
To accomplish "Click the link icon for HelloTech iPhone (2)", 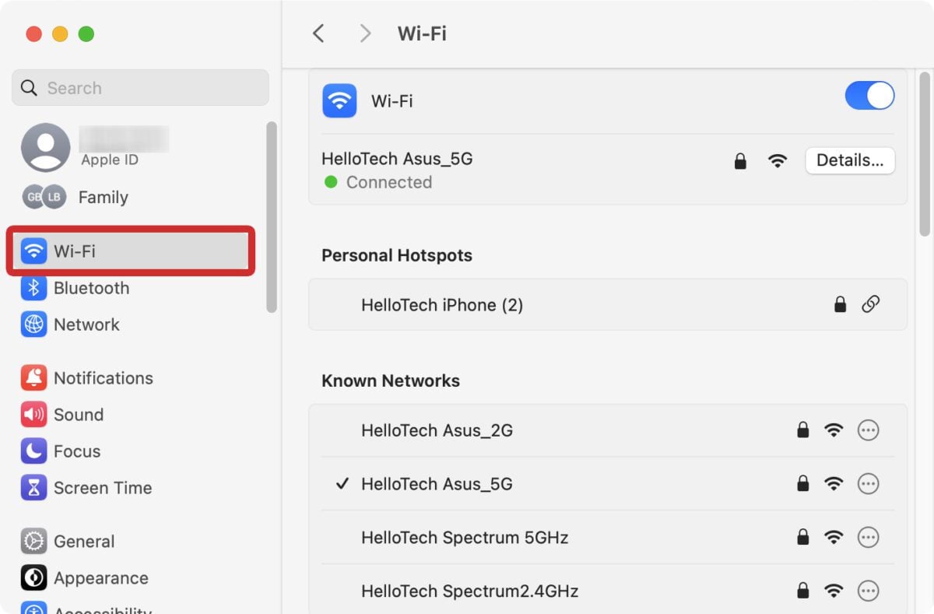I will 870,305.
